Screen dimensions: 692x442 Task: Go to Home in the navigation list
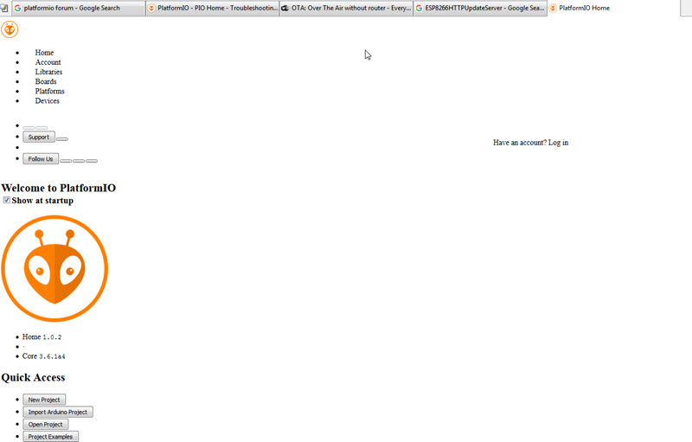44,53
